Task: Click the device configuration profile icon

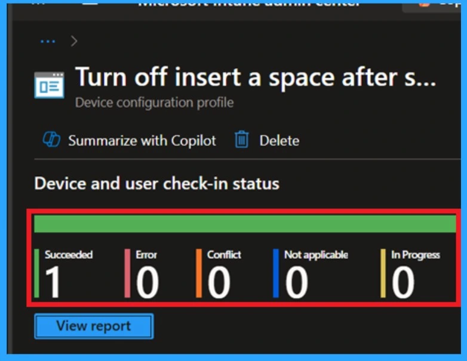Action: pyautogui.click(x=49, y=85)
